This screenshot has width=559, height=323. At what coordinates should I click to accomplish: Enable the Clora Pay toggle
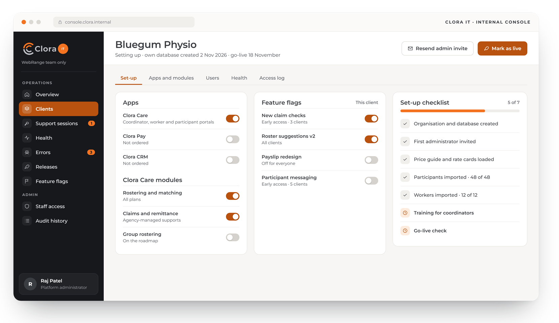pos(233,139)
